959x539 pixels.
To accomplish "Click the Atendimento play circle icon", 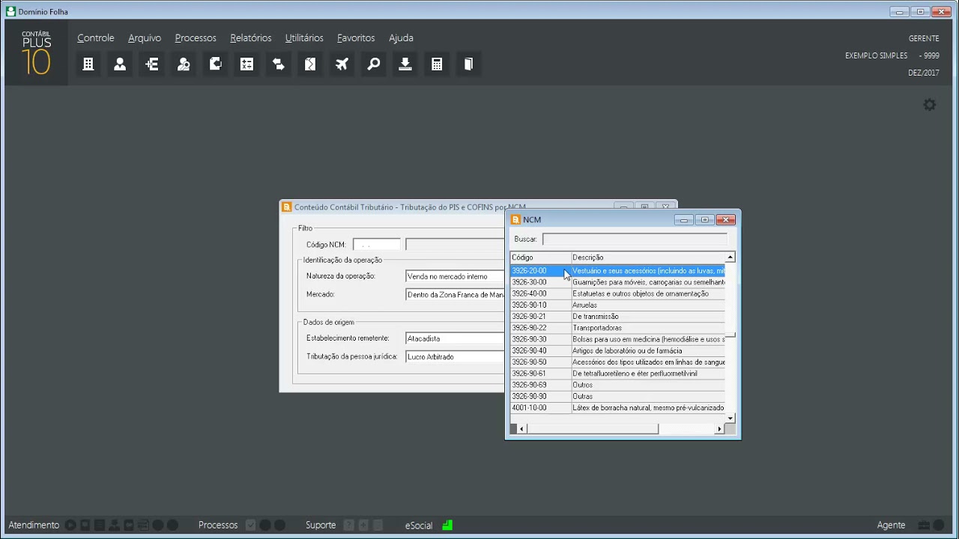I will [x=70, y=526].
